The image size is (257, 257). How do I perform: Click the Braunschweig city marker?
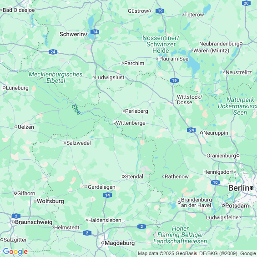pos(13,222)
